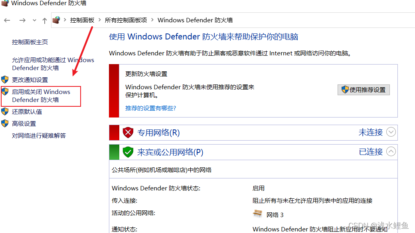Open 所有控制面板项 breadcrumb

pos(126,20)
